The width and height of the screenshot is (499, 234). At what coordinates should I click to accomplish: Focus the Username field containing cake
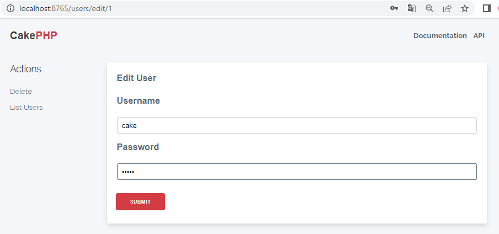[296, 125]
